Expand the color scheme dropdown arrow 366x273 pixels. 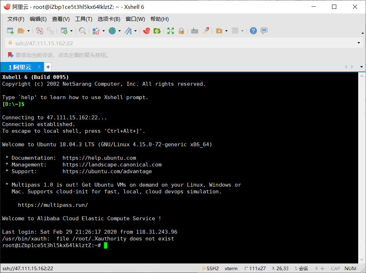(104, 31)
